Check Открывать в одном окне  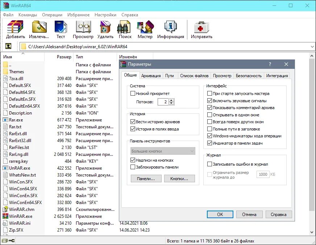(x=209, y=115)
